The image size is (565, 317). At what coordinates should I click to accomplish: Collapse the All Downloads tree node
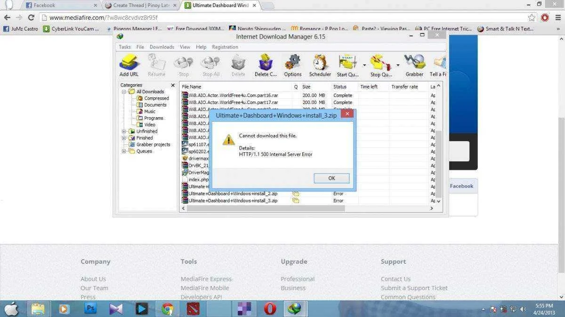coord(124,92)
